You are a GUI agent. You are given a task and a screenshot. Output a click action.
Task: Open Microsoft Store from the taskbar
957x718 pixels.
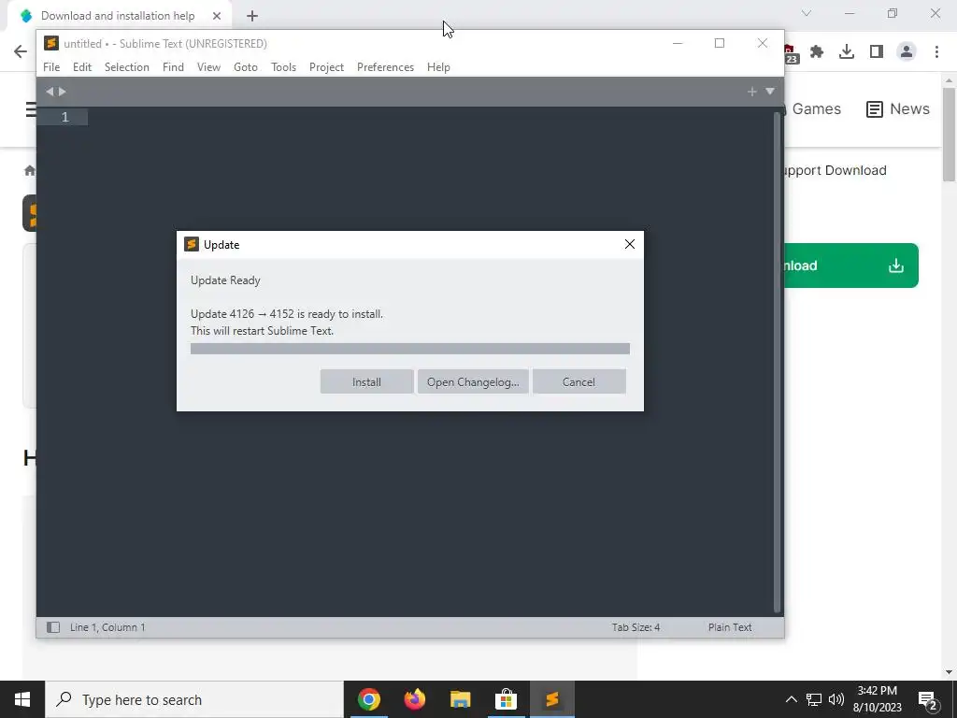[x=506, y=699]
